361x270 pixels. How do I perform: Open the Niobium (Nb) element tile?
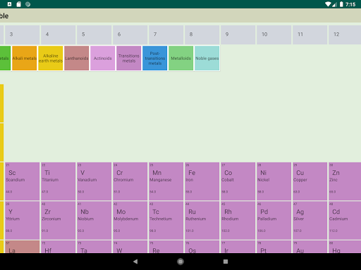click(94, 220)
